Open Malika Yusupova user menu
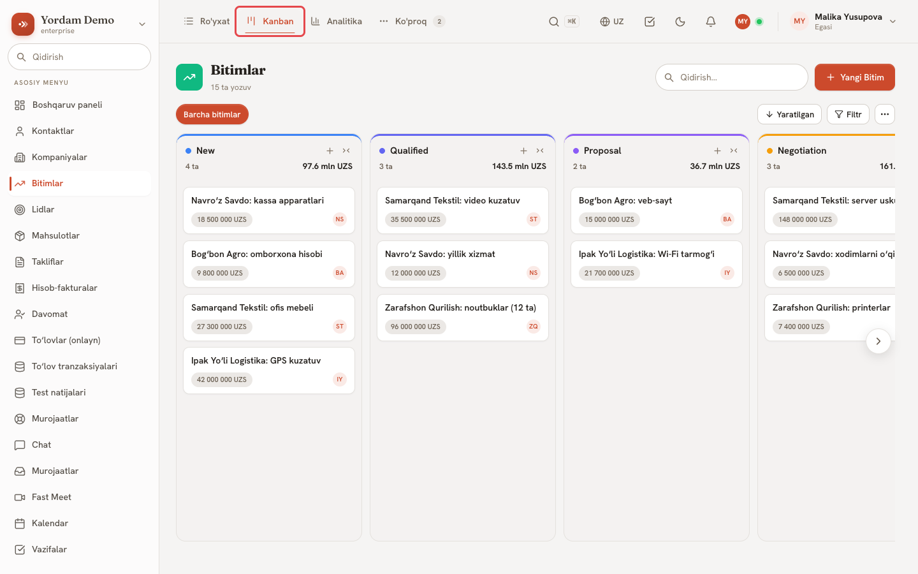This screenshot has width=918, height=574. pos(843,22)
